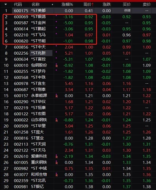Viewport: 156px width, 190px height.
Task: Click the 买价 column header
Action: click(x=126, y=4)
